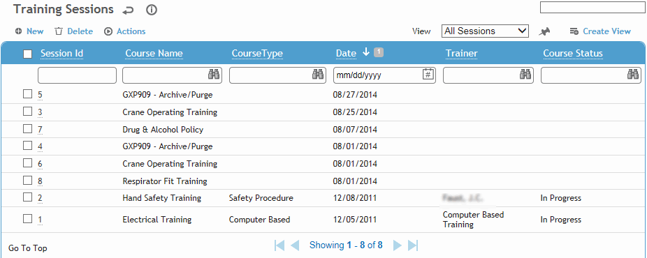Image resolution: width=647 pixels, height=258 pixels.
Task: Click the New link
Action: pyautogui.click(x=35, y=31)
